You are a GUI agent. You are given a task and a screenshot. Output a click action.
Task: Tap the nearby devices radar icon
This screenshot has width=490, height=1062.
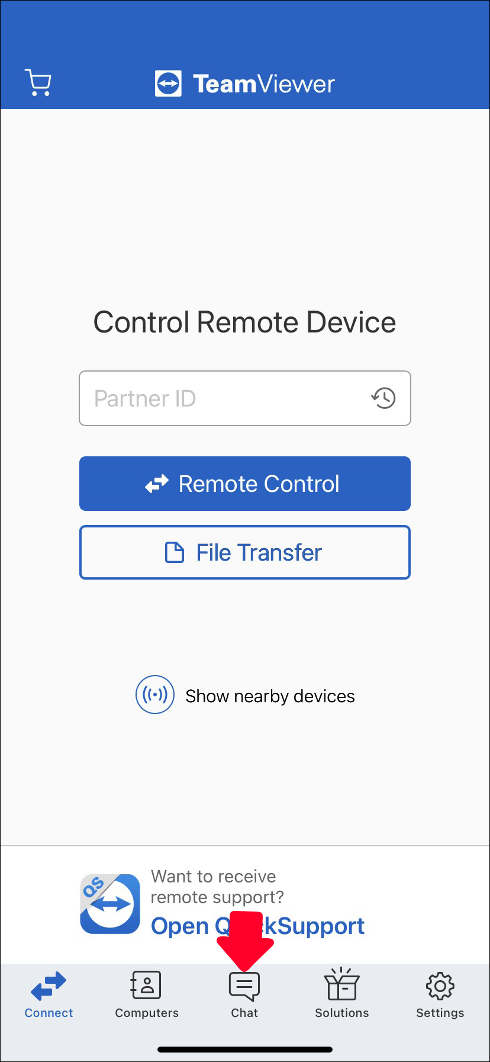tap(155, 695)
